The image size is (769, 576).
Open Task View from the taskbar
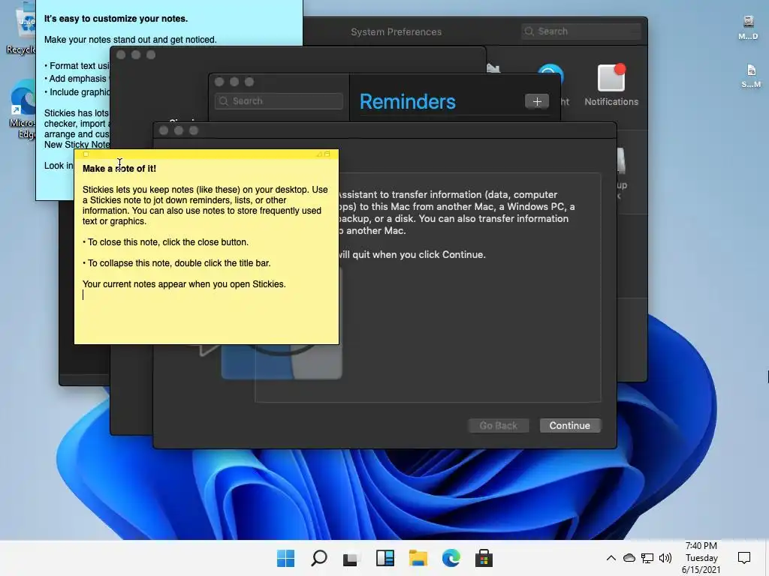click(351, 558)
